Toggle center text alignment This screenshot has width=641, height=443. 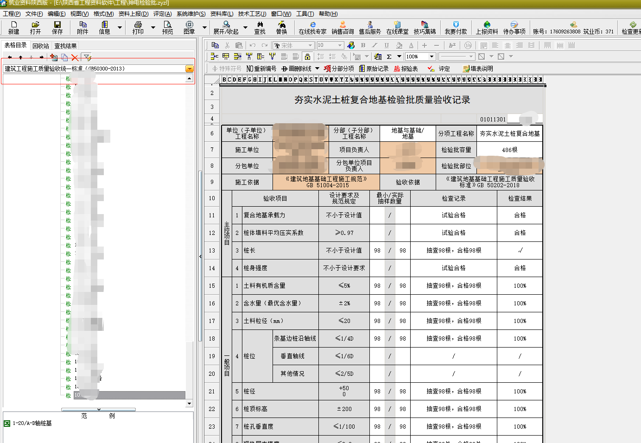click(508, 45)
